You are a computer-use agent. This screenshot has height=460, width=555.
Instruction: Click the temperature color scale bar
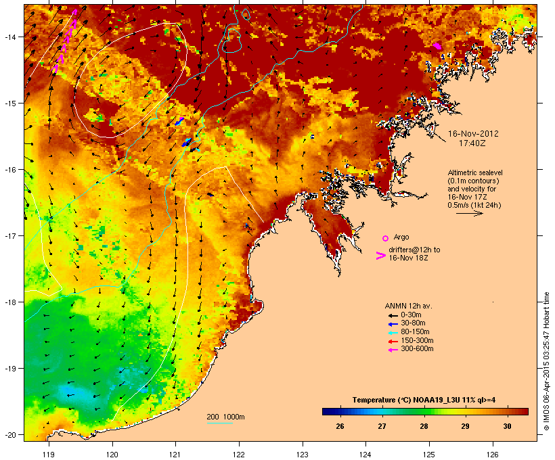point(425,411)
